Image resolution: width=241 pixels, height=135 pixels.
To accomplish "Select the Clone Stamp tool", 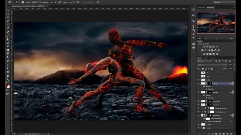I will coord(8,39).
